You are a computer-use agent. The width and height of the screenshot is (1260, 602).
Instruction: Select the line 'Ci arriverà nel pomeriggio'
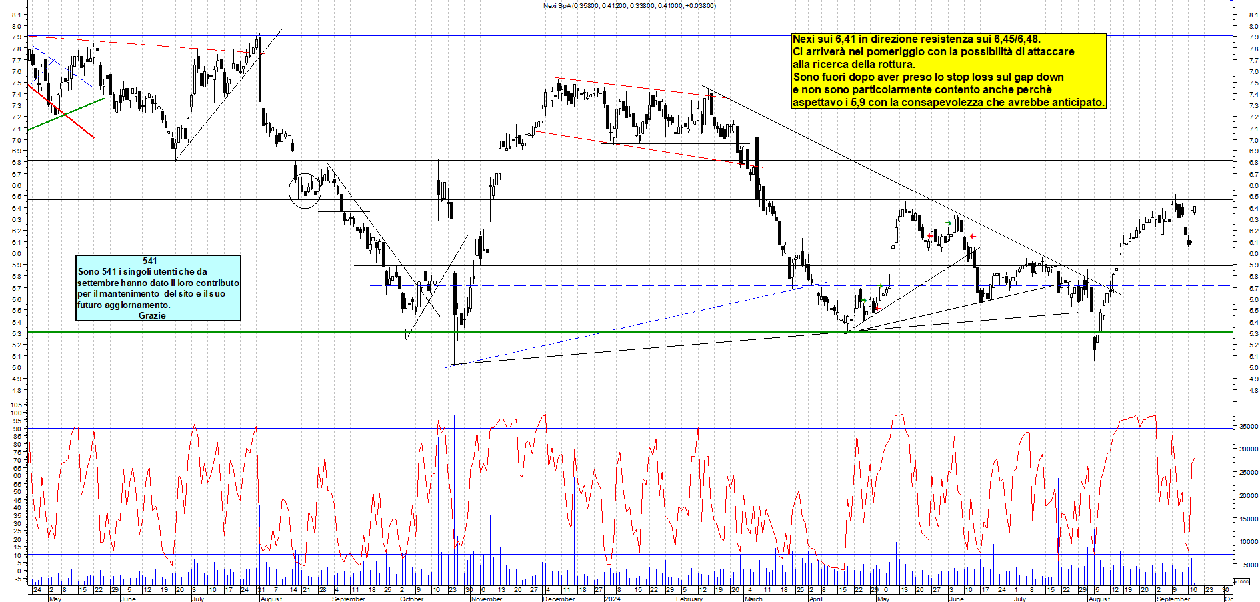(x=933, y=52)
